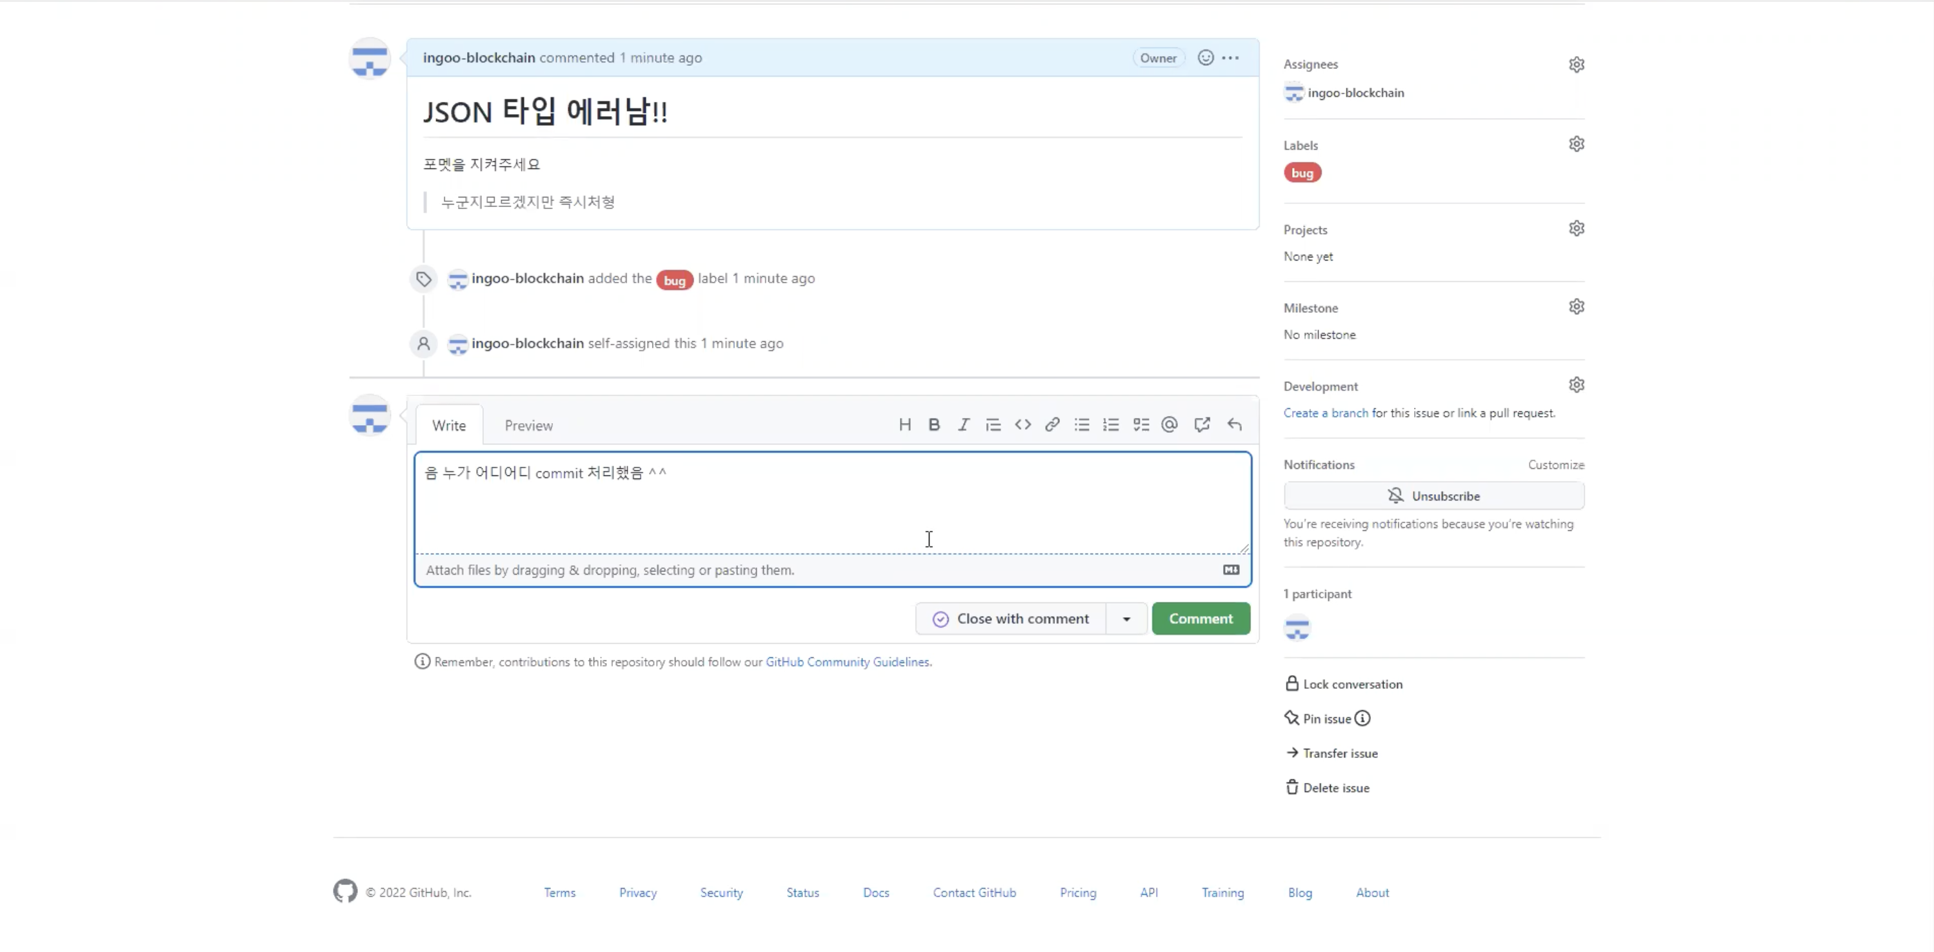
Task: Switch to the Preview tab
Action: pyautogui.click(x=528, y=426)
